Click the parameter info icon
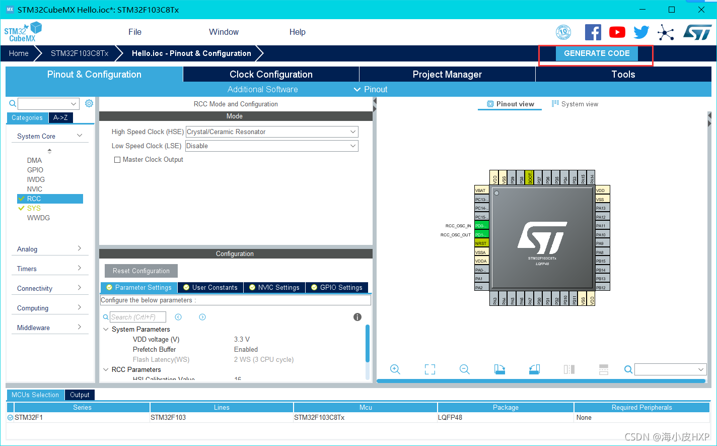The width and height of the screenshot is (717, 446). click(357, 317)
